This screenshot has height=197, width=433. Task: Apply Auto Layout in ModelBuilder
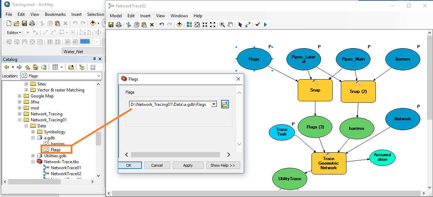click(189, 25)
